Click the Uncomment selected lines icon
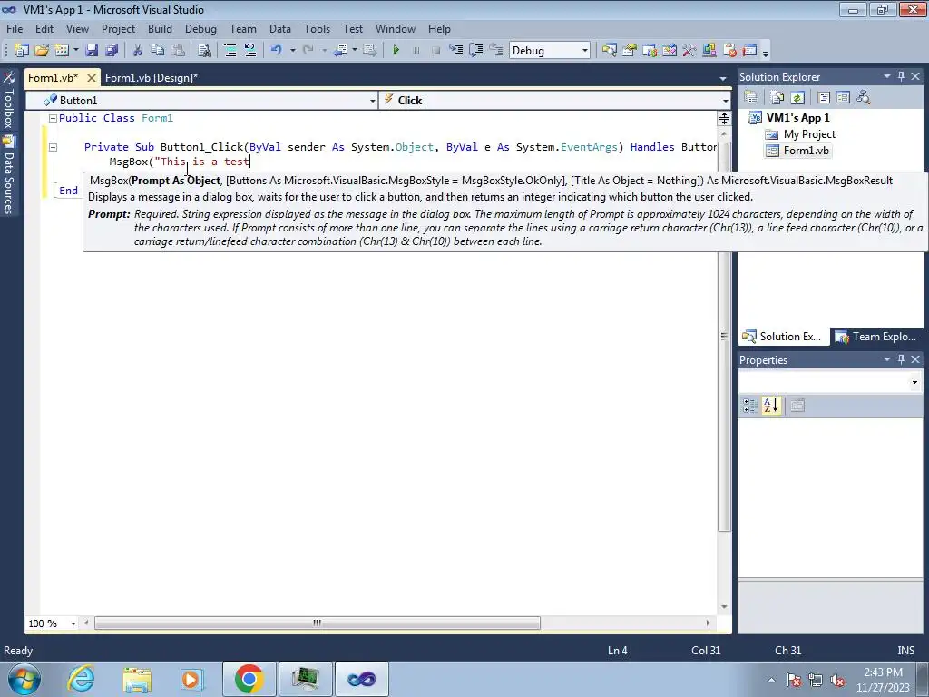 pos(250,51)
